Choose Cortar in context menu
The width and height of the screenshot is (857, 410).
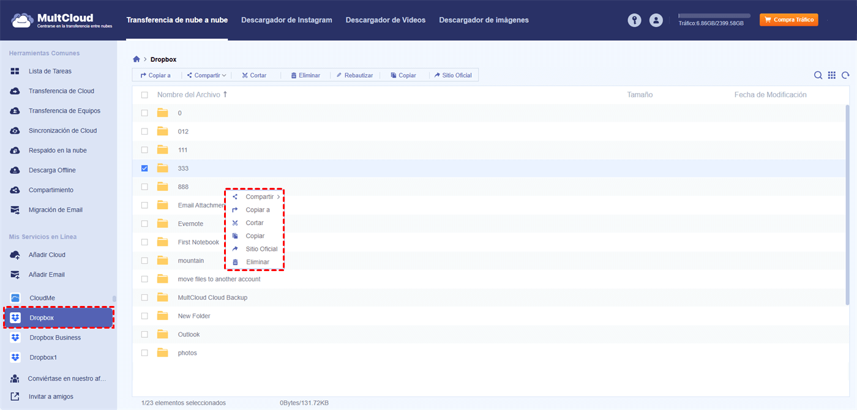pos(255,223)
